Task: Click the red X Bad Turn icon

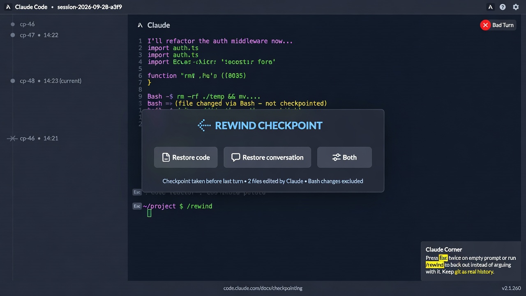Action: pyautogui.click(x=485, y=25)
